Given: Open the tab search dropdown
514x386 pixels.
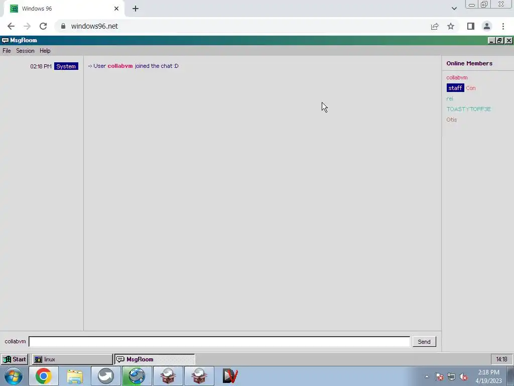Looking at the screenshot, I should pos(454,9).
